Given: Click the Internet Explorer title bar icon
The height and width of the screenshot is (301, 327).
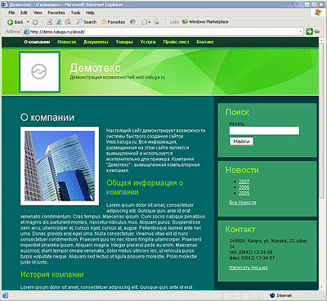Looking at the screenshot, I should pyautogui.click(x=6, y=5).
